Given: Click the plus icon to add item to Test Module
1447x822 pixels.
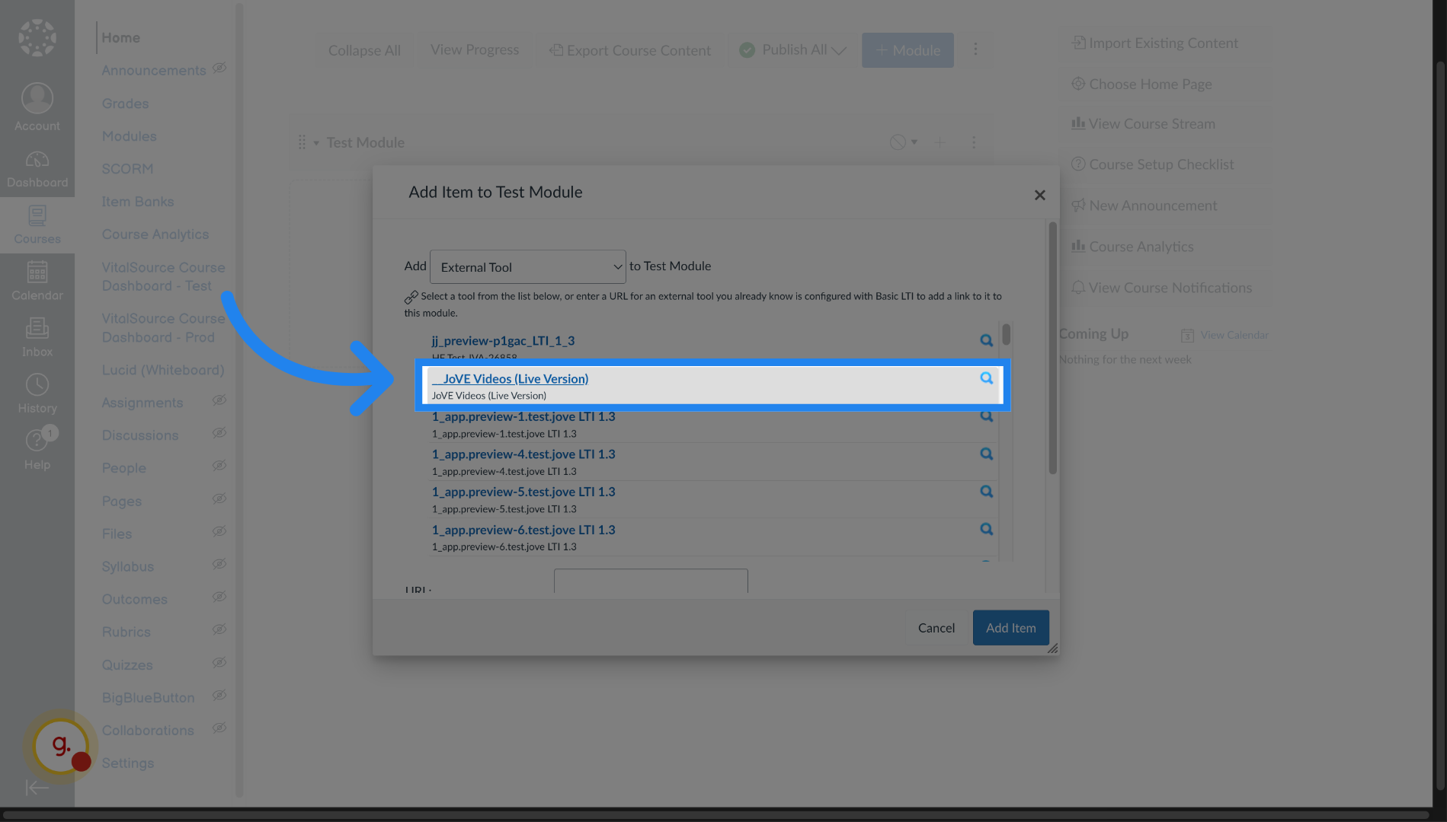Looking at the screenshot, I should pos(940,142).
